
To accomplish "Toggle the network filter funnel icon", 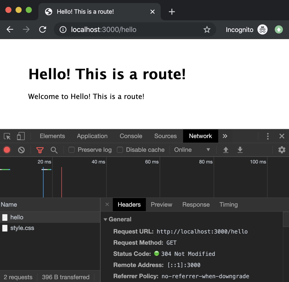I will pos(40,150).
